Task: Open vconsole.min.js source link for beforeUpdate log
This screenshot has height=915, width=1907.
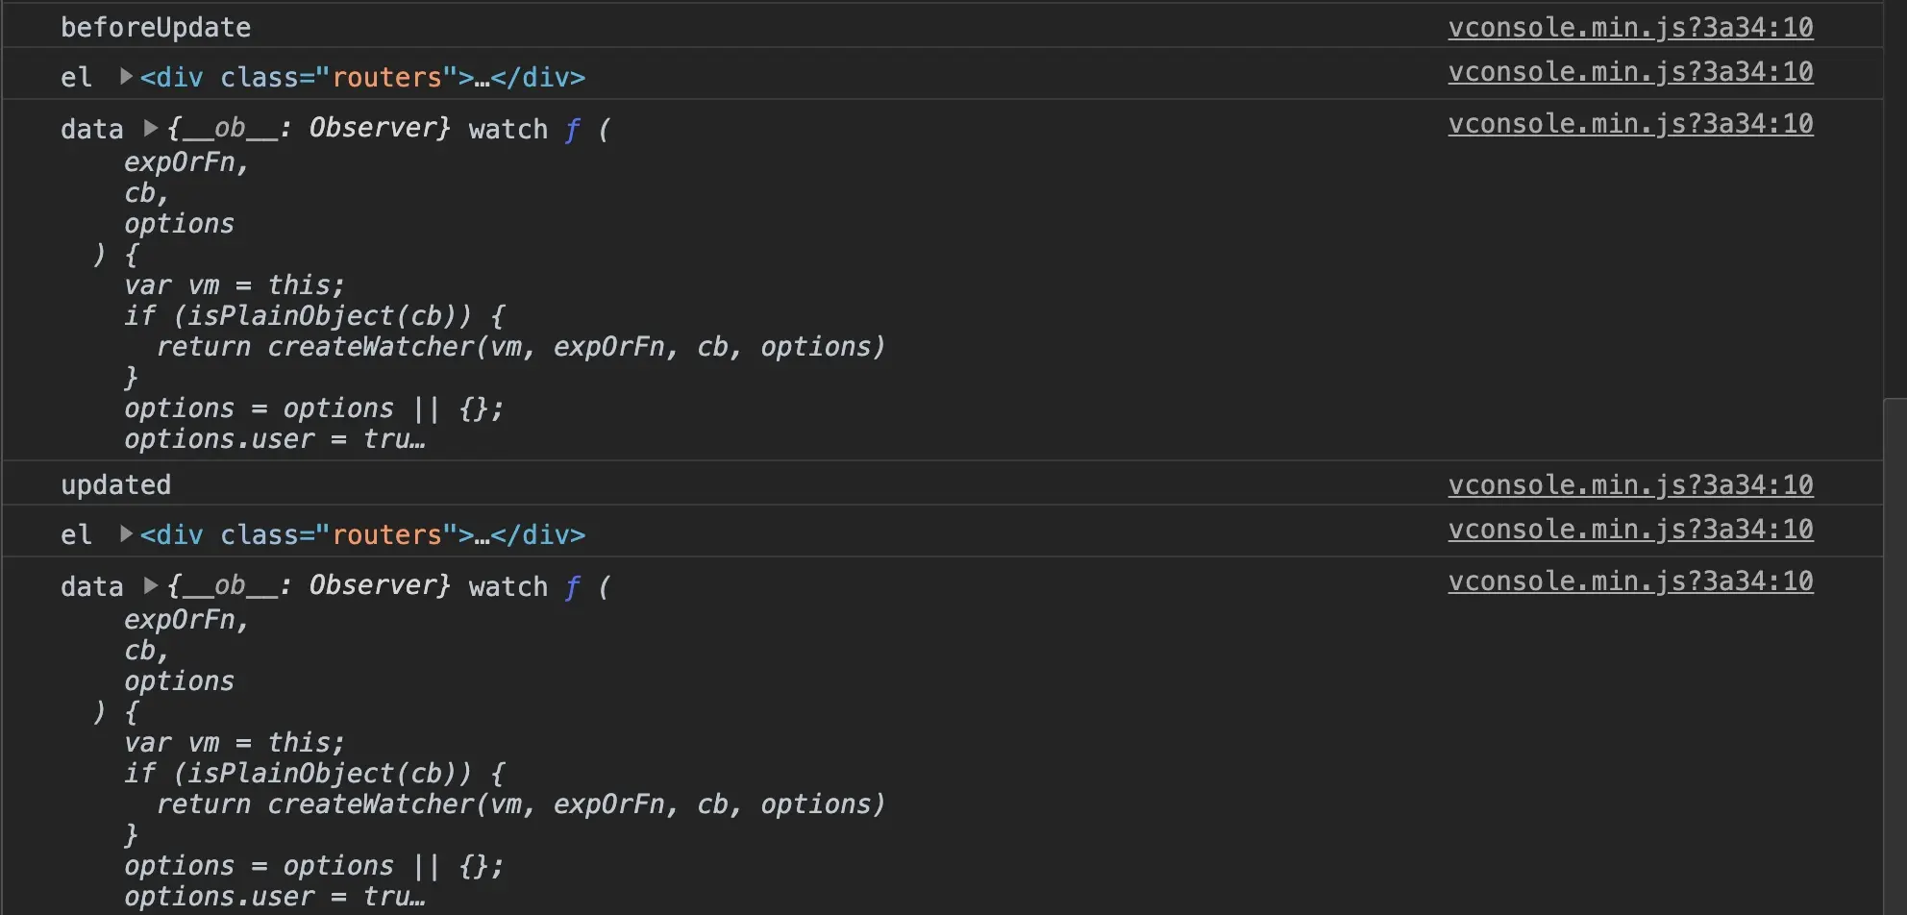Action: point(1630,28)
